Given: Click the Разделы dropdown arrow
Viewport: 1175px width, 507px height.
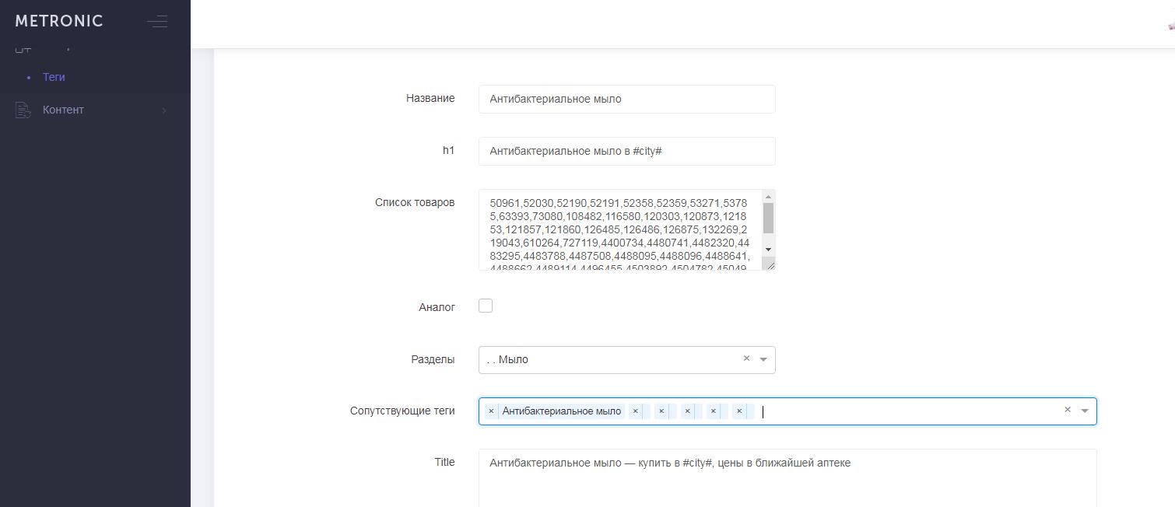Looking at the screenshot, I should pos(763,359).
